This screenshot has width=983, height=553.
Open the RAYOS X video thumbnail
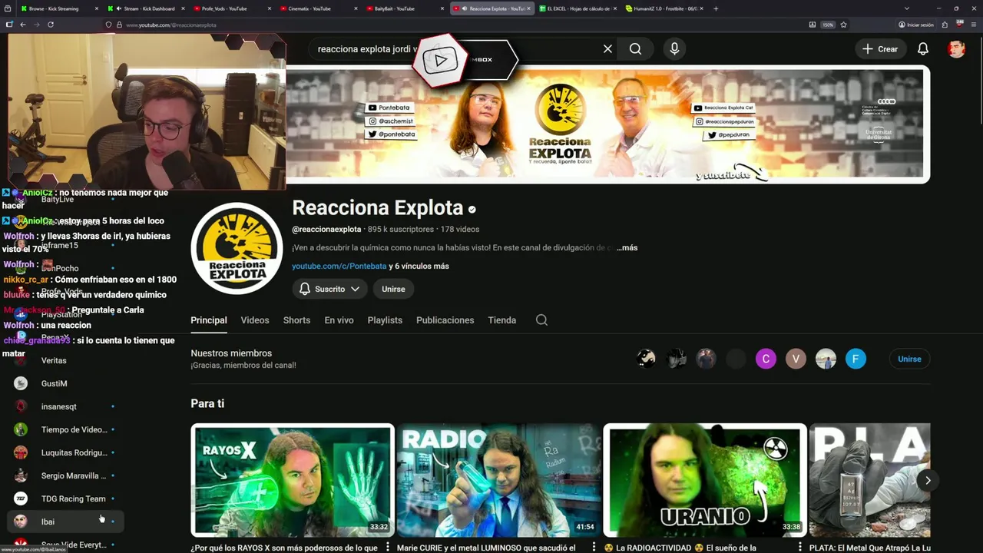point(293,480)
